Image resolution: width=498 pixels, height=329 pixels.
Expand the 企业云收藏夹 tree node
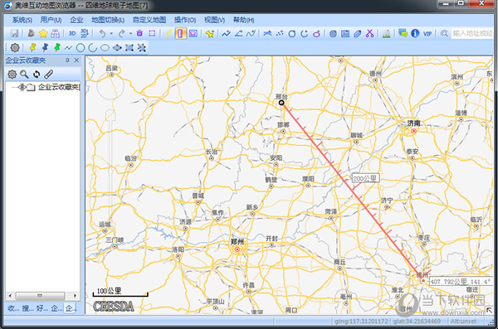22,87
